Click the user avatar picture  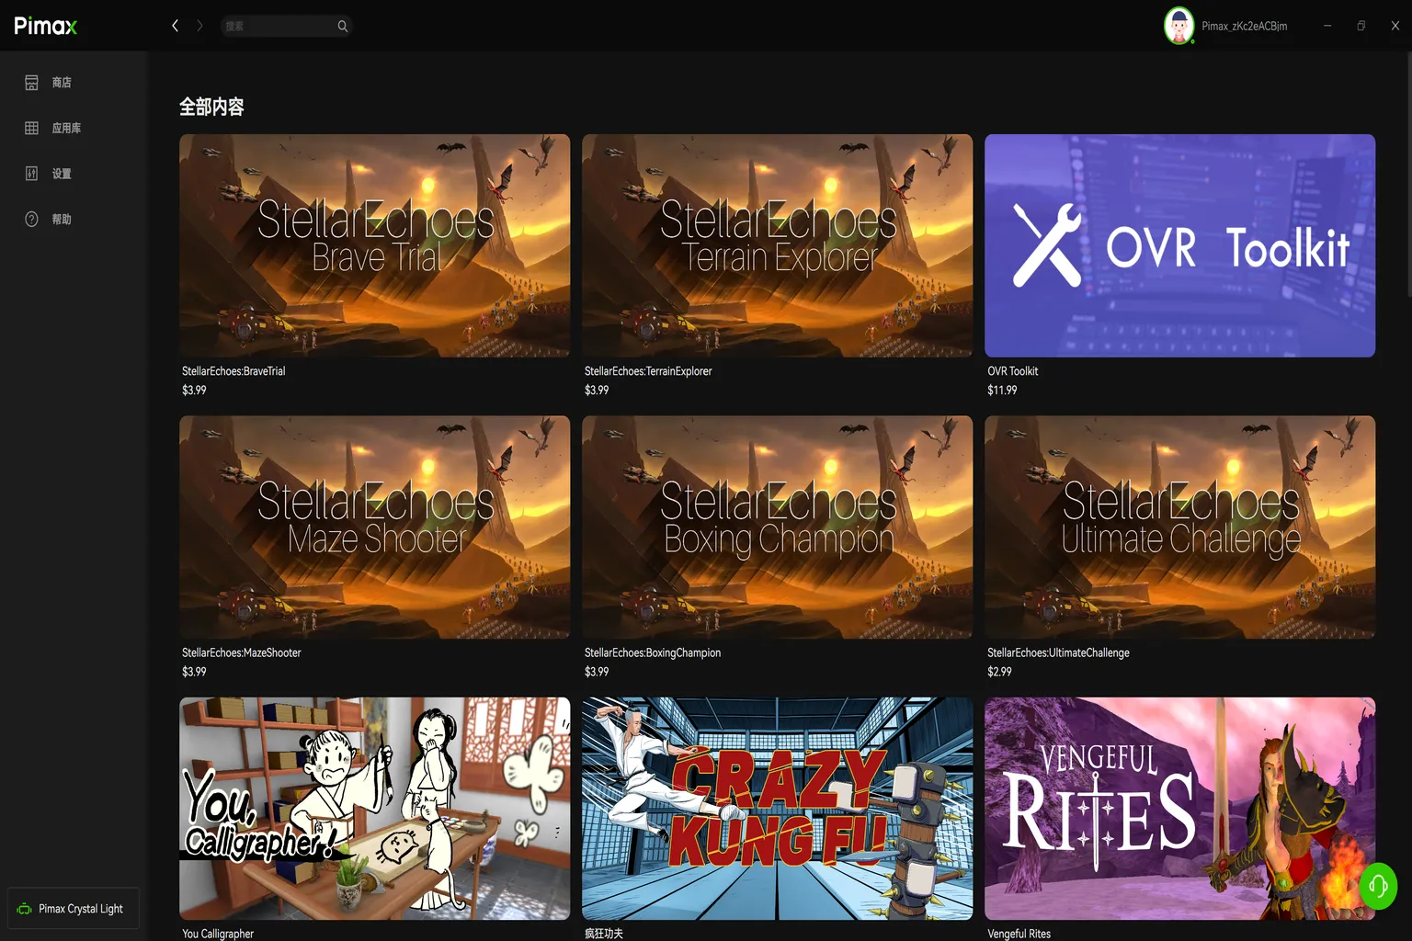click(x=1179, y=26)
